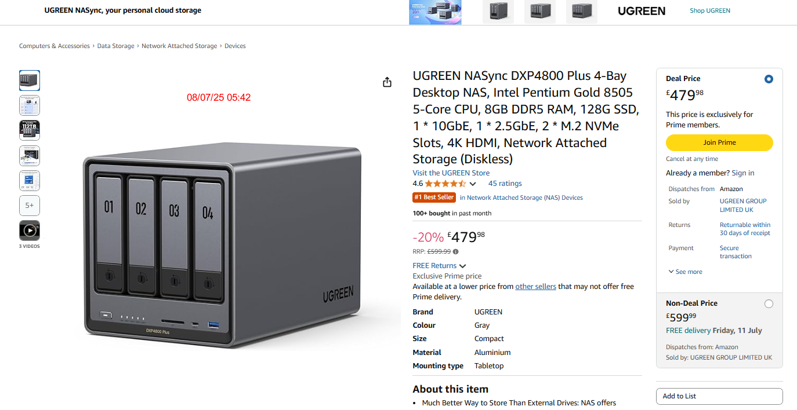Expand See more seller details
This screenshot has height=410, width=797.
(685, 272)
